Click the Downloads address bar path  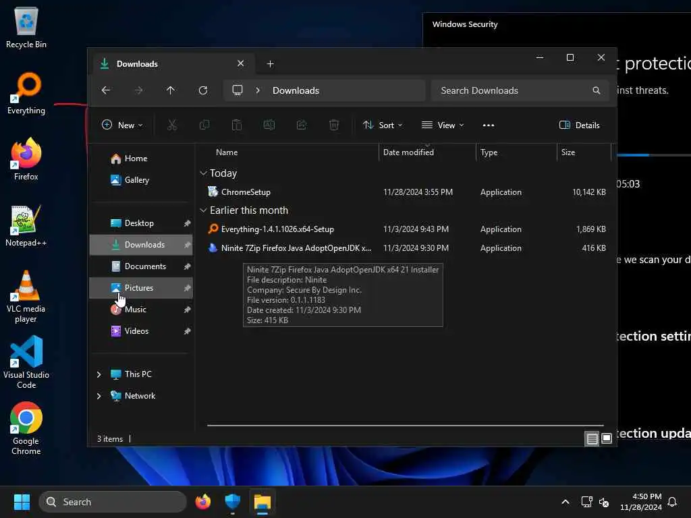pyautogui.click(x=296, y=90)
